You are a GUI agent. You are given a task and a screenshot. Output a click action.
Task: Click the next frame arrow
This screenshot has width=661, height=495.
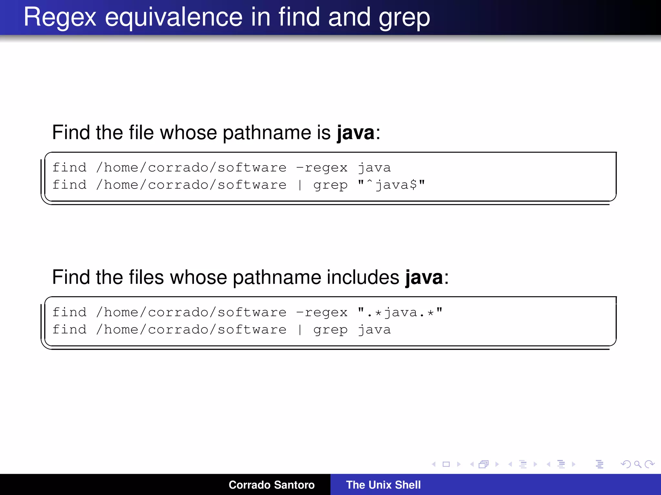pyautogui.click(x=497, y=464)
